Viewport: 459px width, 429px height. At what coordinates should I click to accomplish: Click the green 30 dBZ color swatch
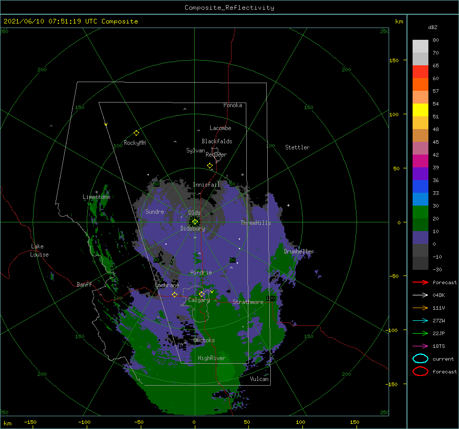coord(420,212)
